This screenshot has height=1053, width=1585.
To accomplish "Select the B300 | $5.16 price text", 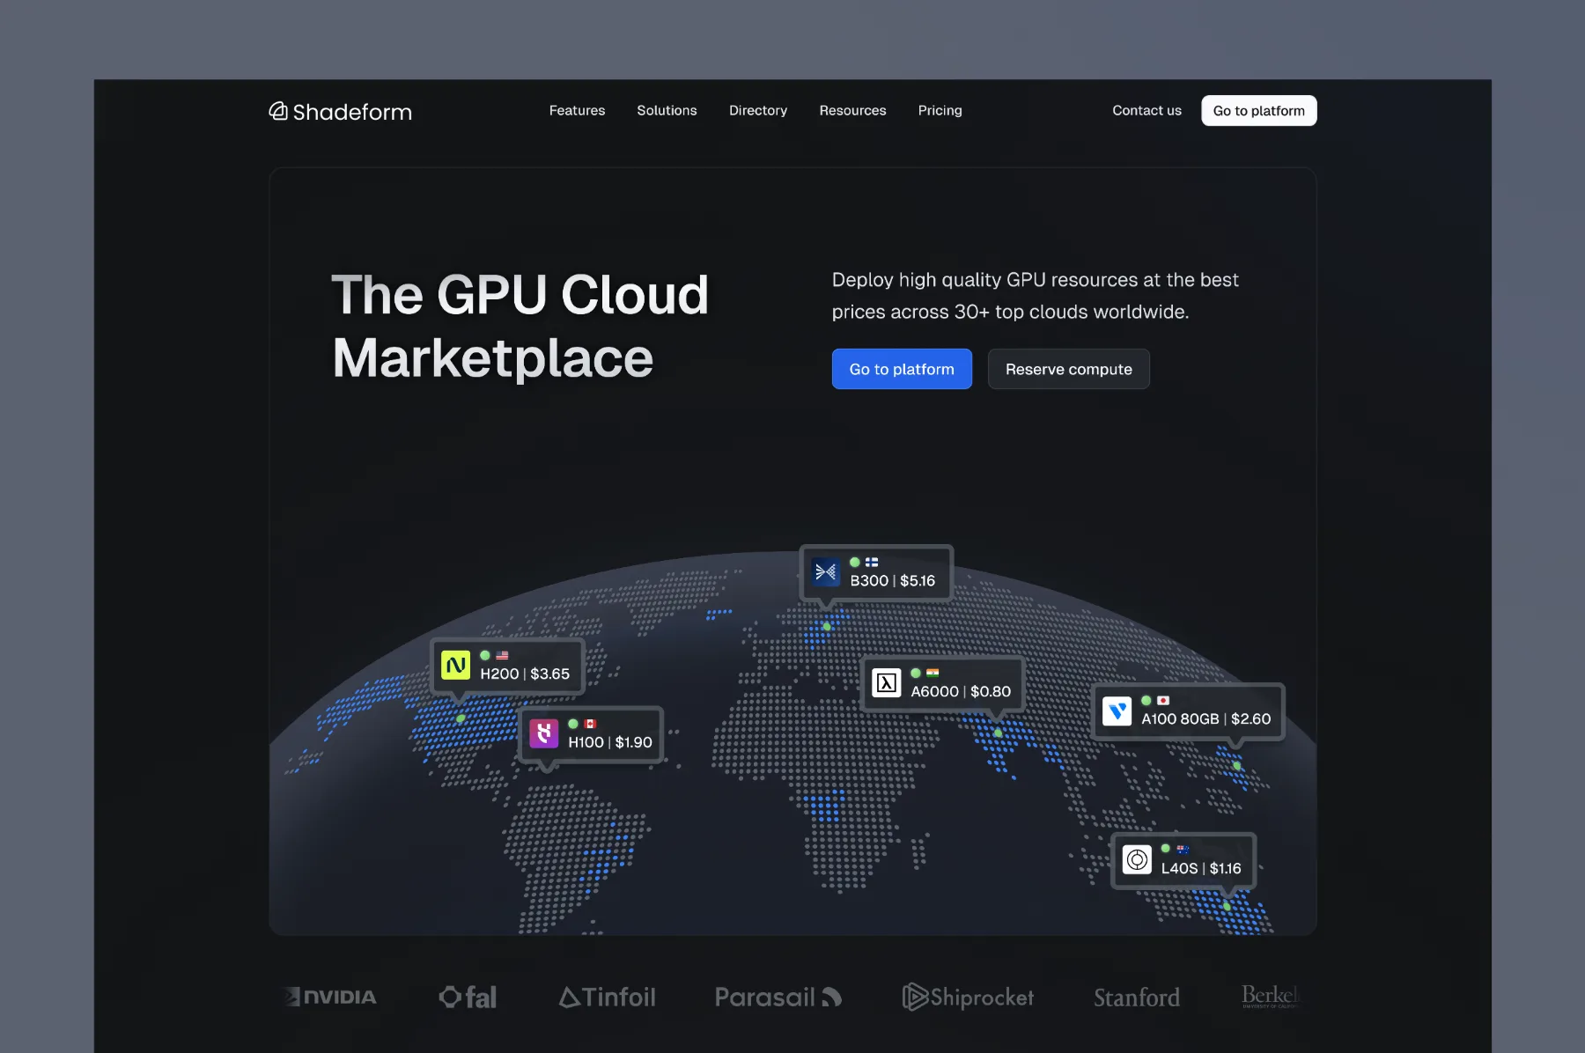I will click(x=892, y=581).
